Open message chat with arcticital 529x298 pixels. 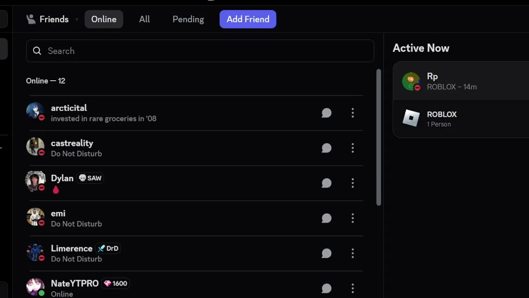point(326,113)
